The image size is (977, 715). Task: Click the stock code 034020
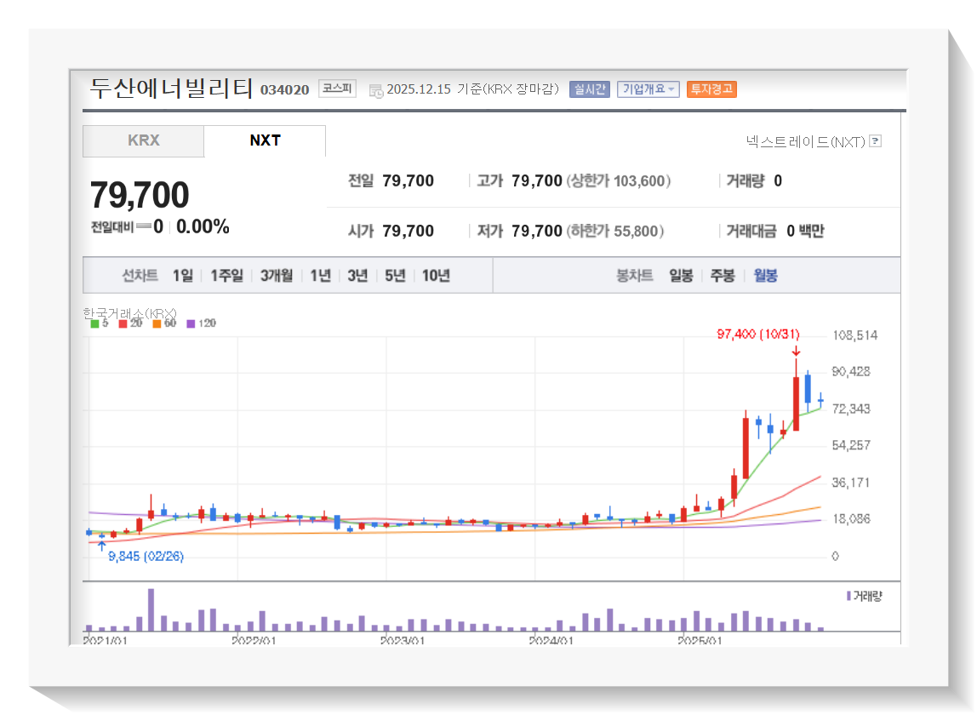285,89
